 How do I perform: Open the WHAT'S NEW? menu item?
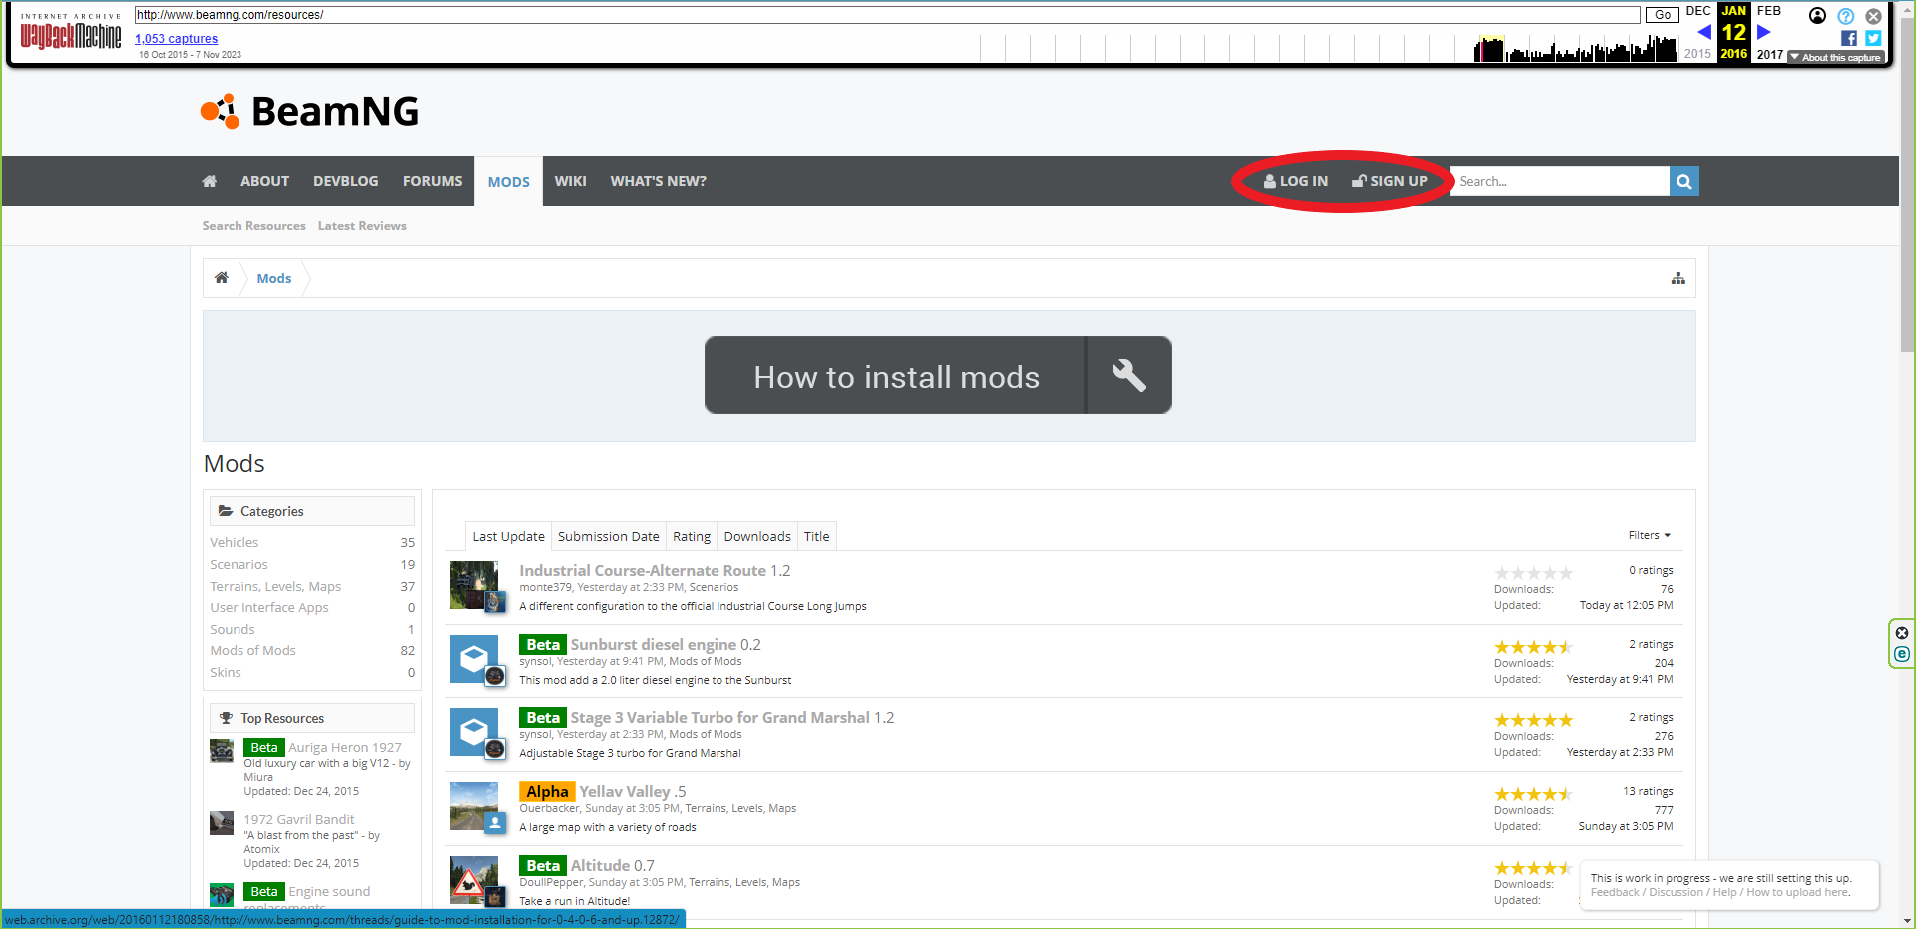[659, 181]
